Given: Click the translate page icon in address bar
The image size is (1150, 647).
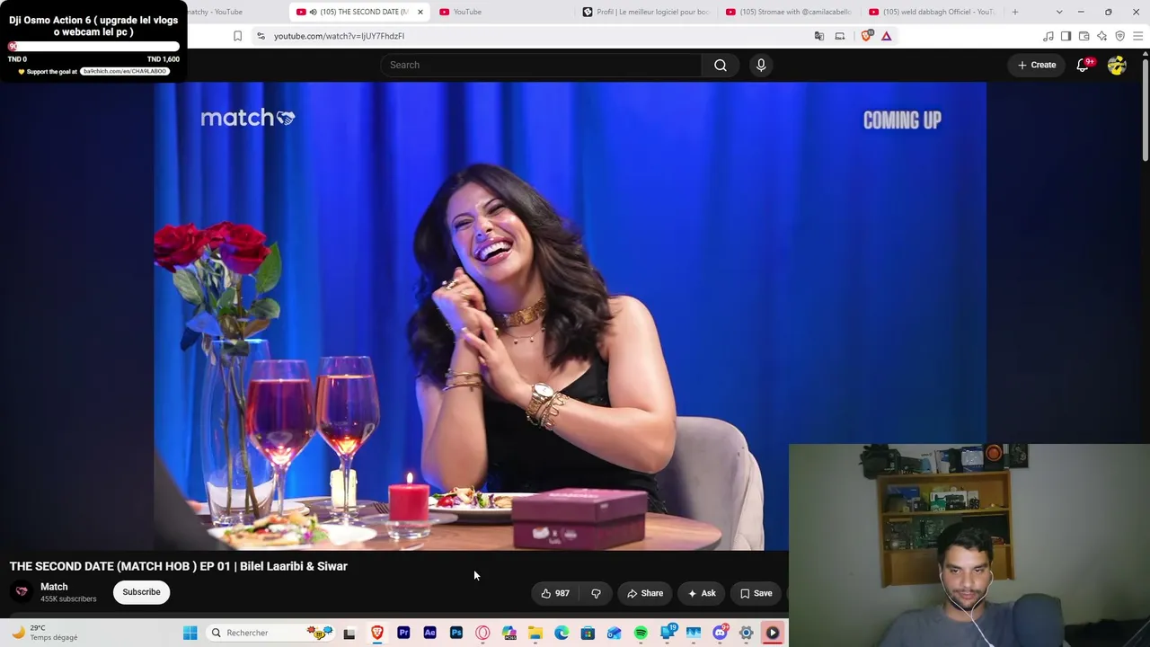Looking at the screenshot, I should click(818, 36).
